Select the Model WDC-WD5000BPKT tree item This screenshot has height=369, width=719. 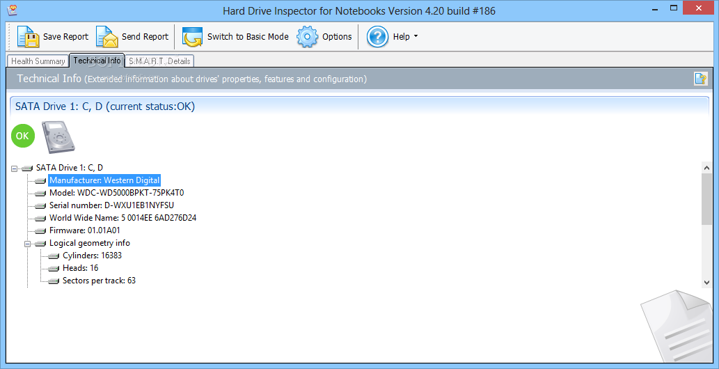point(116,193)
